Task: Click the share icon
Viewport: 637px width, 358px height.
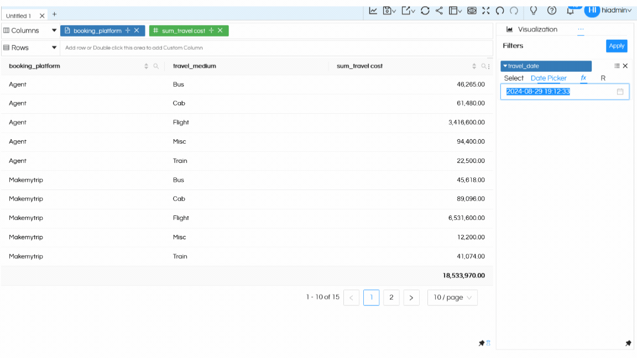Action: pos(439,10)
